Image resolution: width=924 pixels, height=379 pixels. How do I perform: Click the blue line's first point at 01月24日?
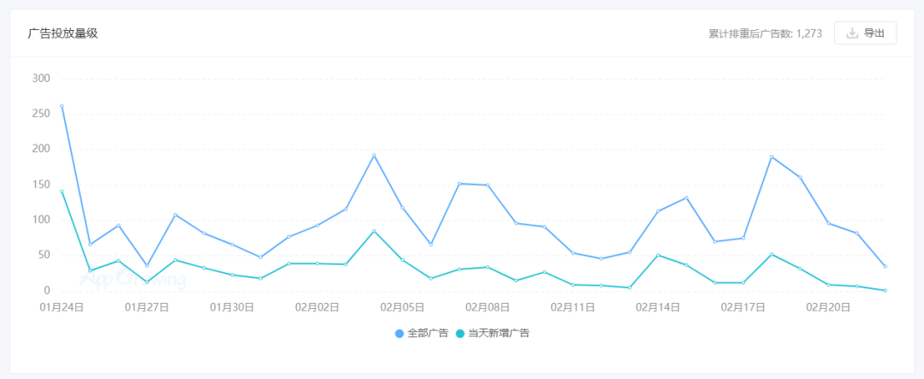tap(62, 106)
